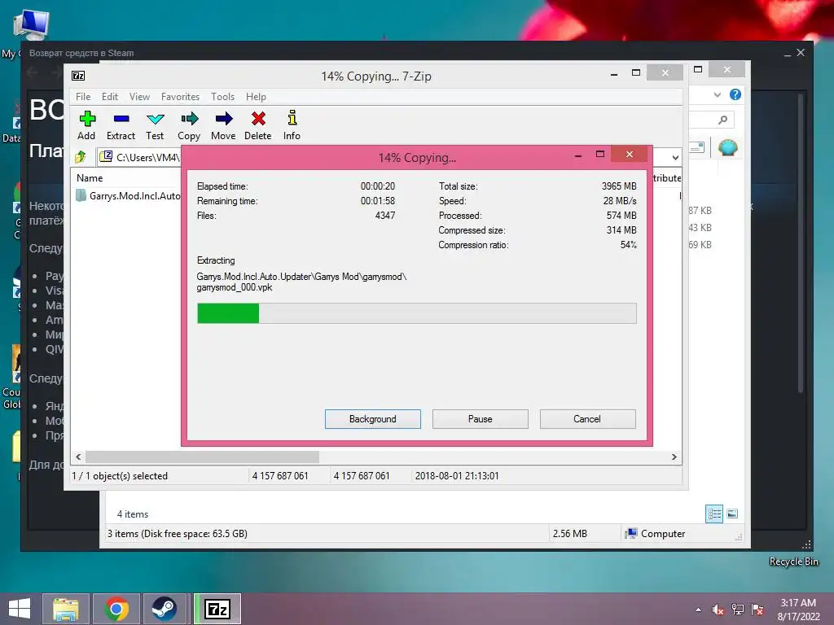Click the Extract toolbar icon
Viewport: 834px width, 625px height.
click(x=121, y=125)
